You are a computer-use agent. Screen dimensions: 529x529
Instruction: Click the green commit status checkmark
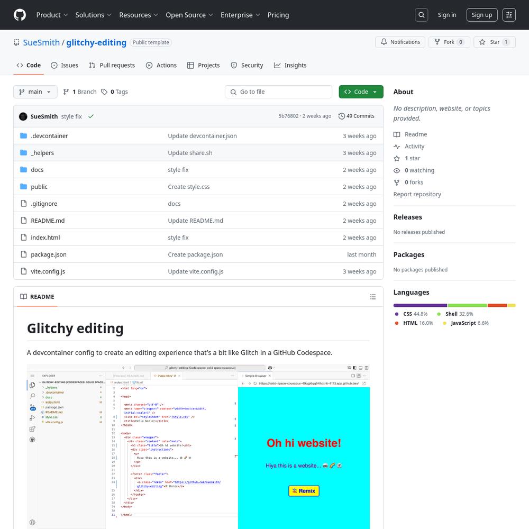point(91,116)
